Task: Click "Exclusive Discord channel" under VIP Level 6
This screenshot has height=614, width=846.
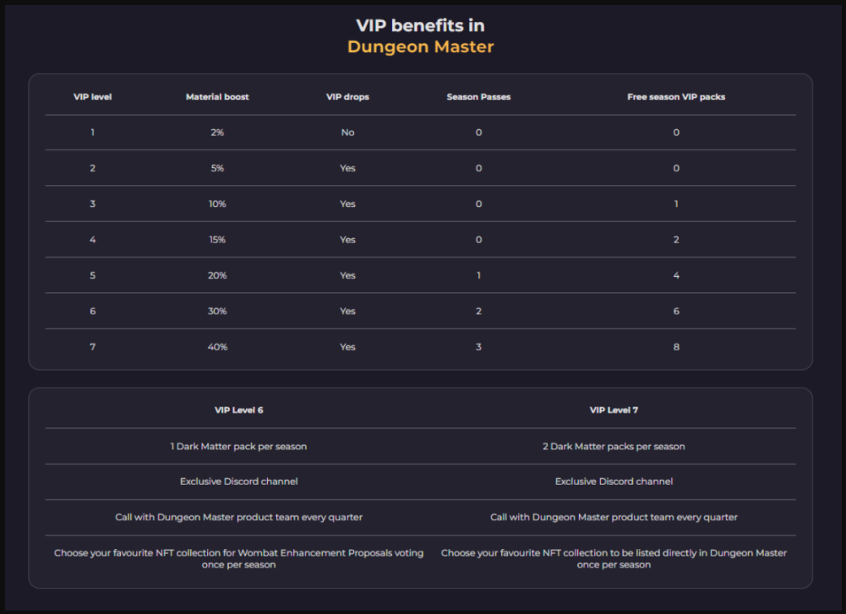Action: pyautogui.click(x=238, y=481)
